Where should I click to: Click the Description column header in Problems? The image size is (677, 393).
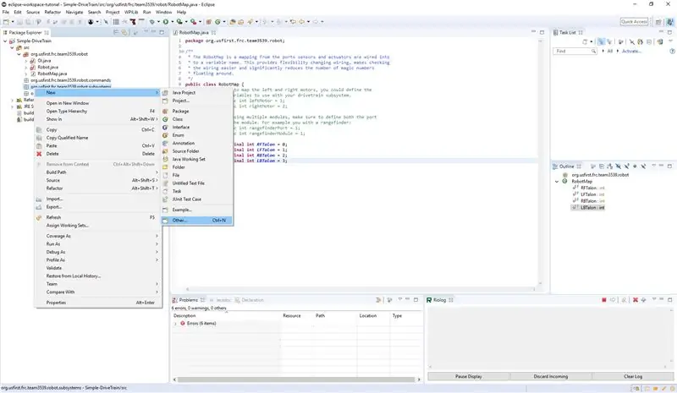226,316
